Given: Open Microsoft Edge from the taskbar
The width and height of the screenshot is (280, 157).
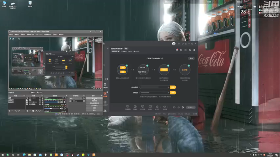Looking at the screenshot, I should 24,155.
